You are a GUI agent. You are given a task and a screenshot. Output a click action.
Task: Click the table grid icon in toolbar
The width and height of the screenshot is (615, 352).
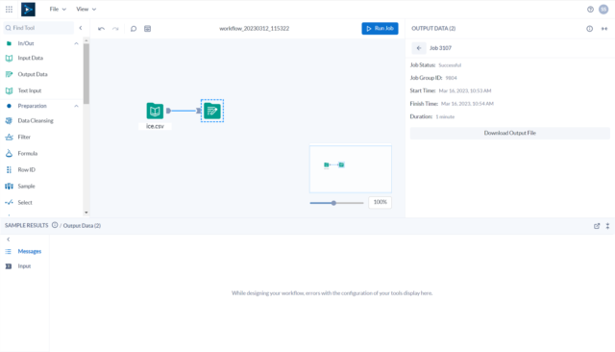tap(147, 29)
